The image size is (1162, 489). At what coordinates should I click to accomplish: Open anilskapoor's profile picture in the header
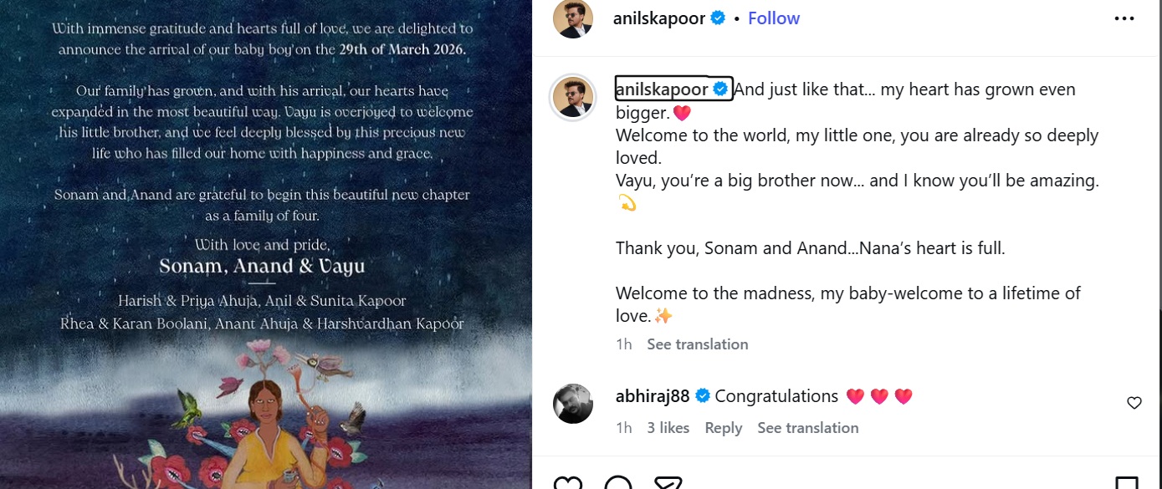click(x=573, y=18)
